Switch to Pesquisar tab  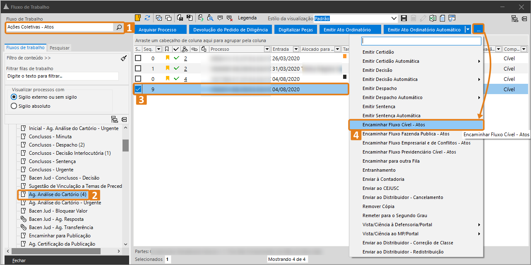(60, 48)
